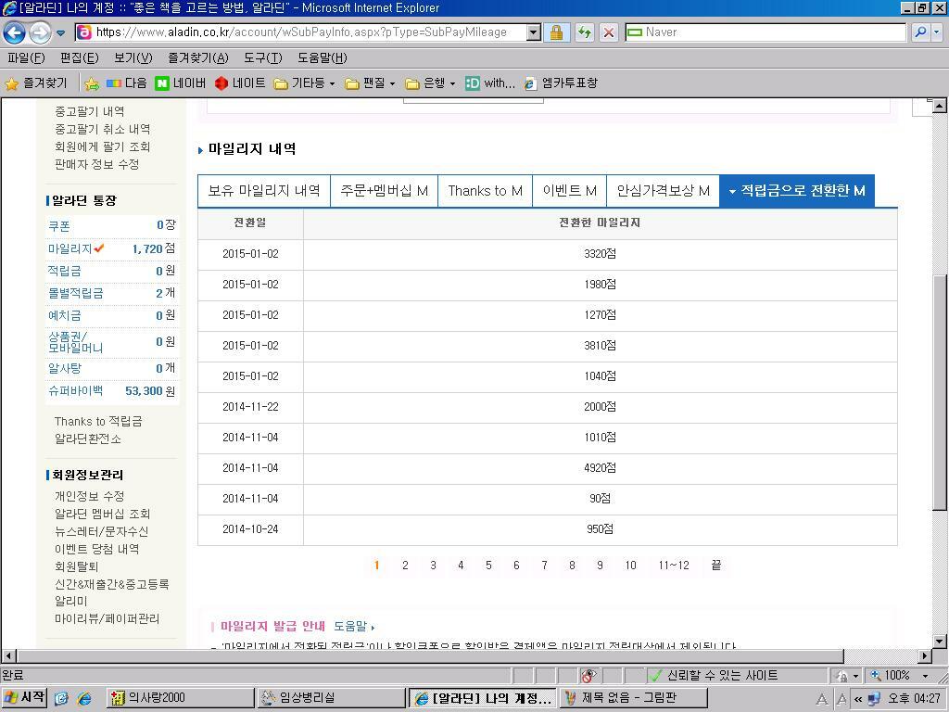Open the 예치금 sidebar link
The image size is (949, 712).
(64, 315)
